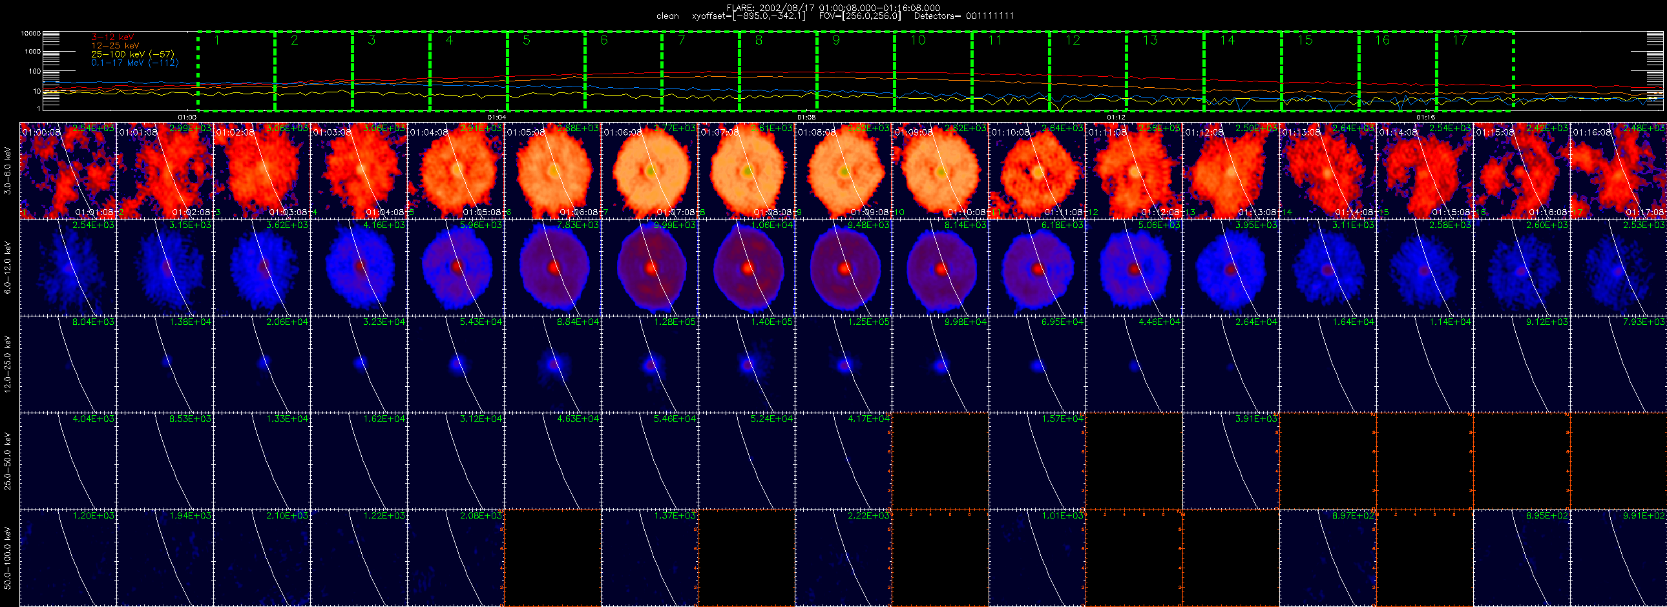Click the red 3-12 keV legend entry
The image size is (1667, 607).
pos(113,37)
